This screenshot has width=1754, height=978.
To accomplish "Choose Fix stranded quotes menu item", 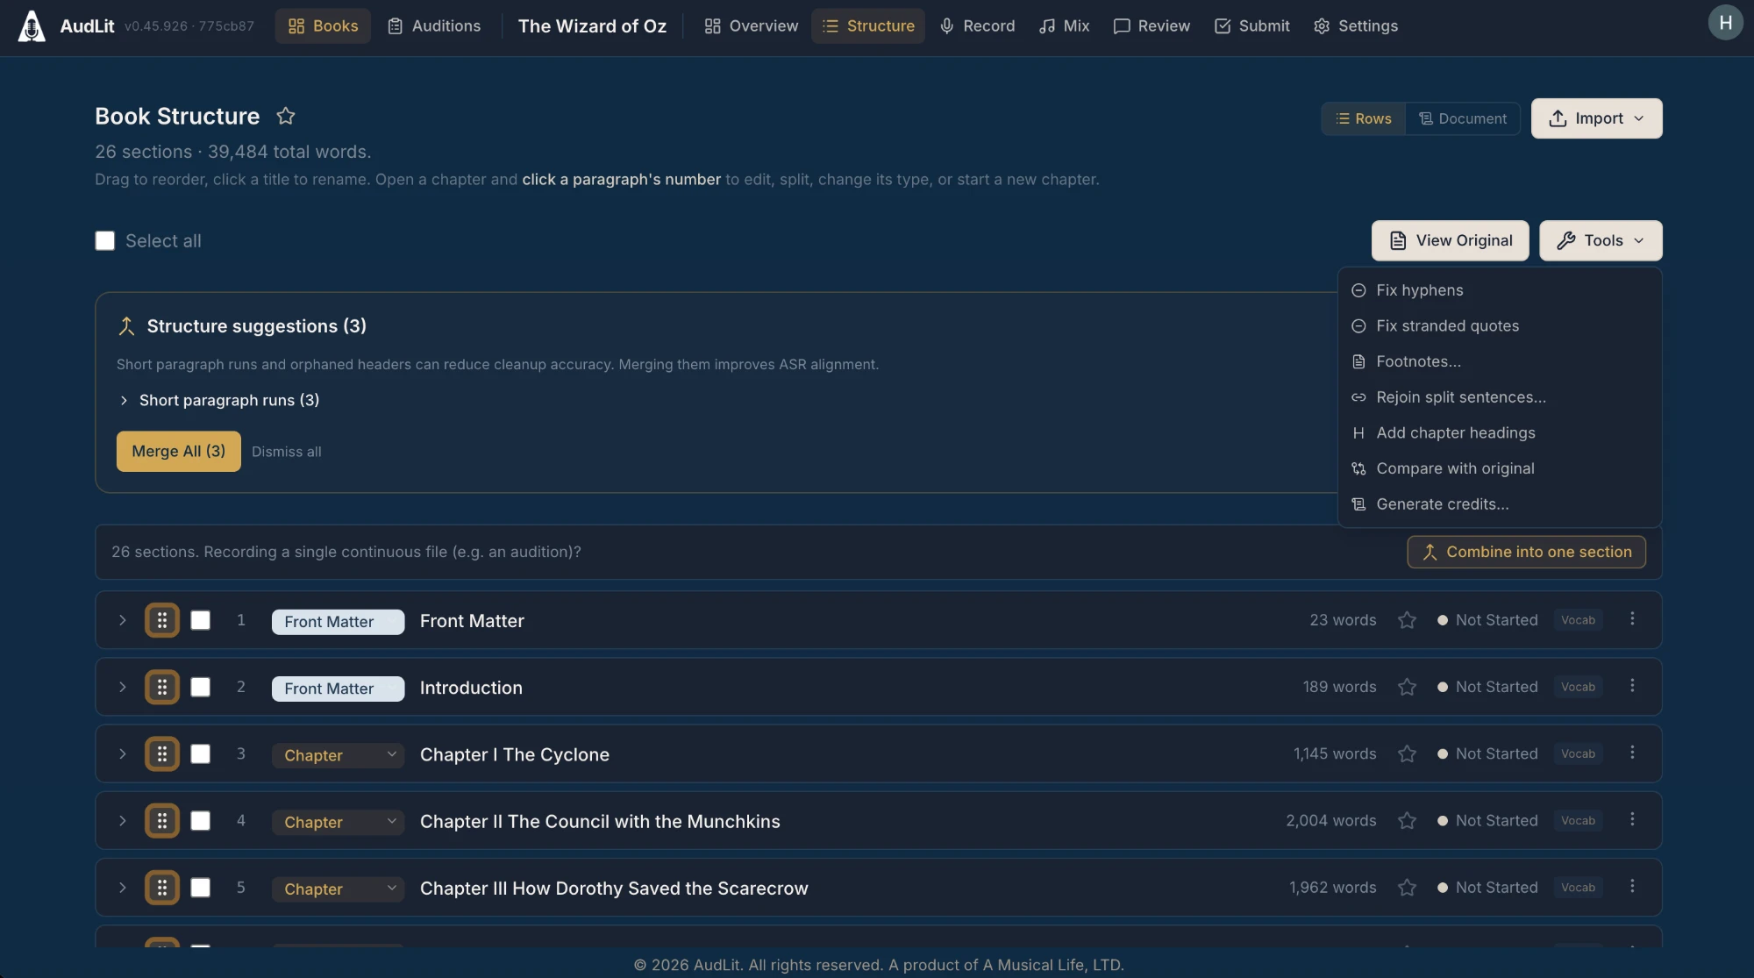I will tap(1499, 325).
